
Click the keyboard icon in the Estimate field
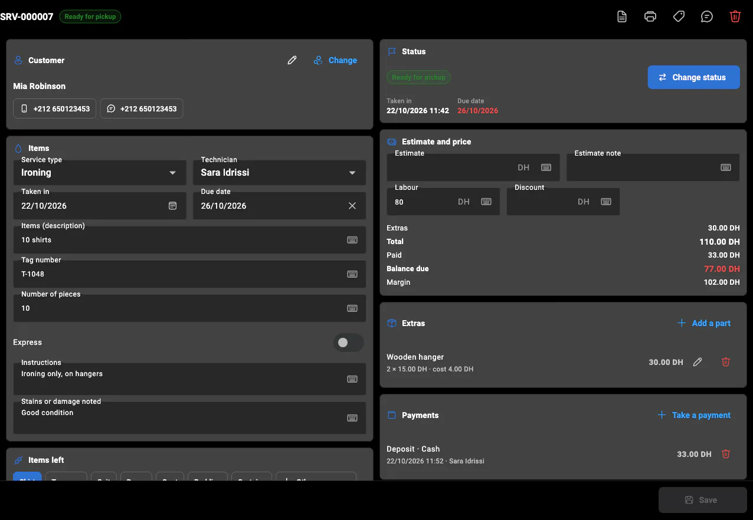(546, 167)
